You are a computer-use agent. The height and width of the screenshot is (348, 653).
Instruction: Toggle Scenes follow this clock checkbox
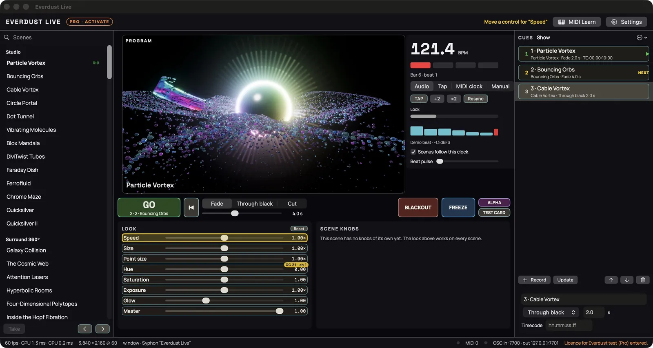click(413, 152)
